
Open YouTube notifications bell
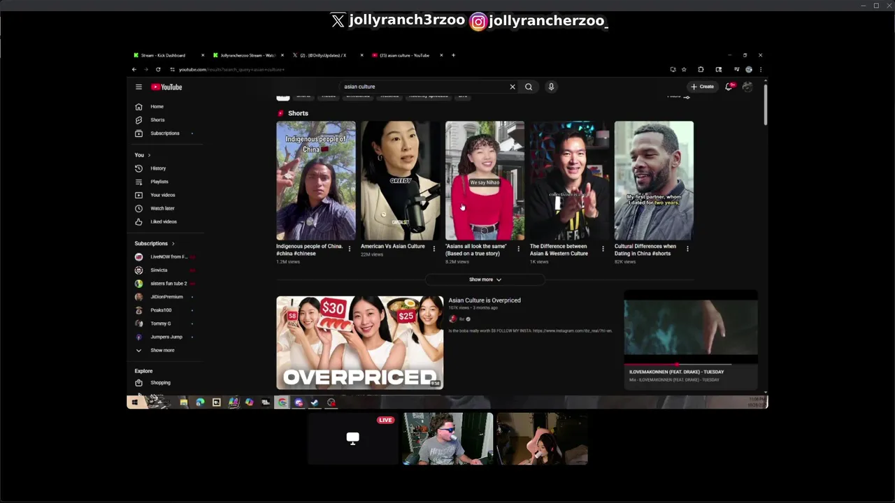coord(729,87)
